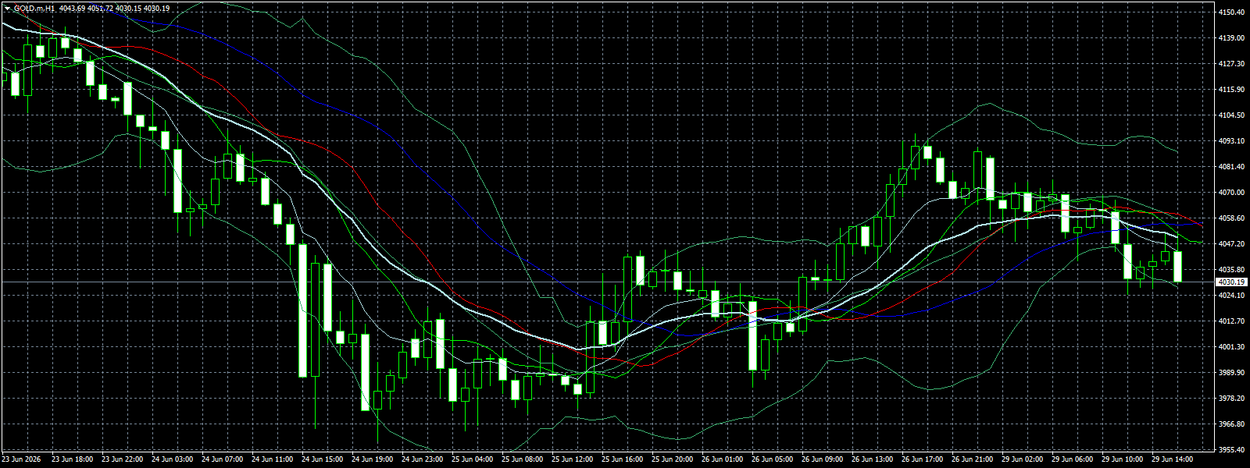This screenshot has height=468, width=1250.
Task: Click price axis label 4150.40
Action: pyautogui.click(x=1231, y=12)
